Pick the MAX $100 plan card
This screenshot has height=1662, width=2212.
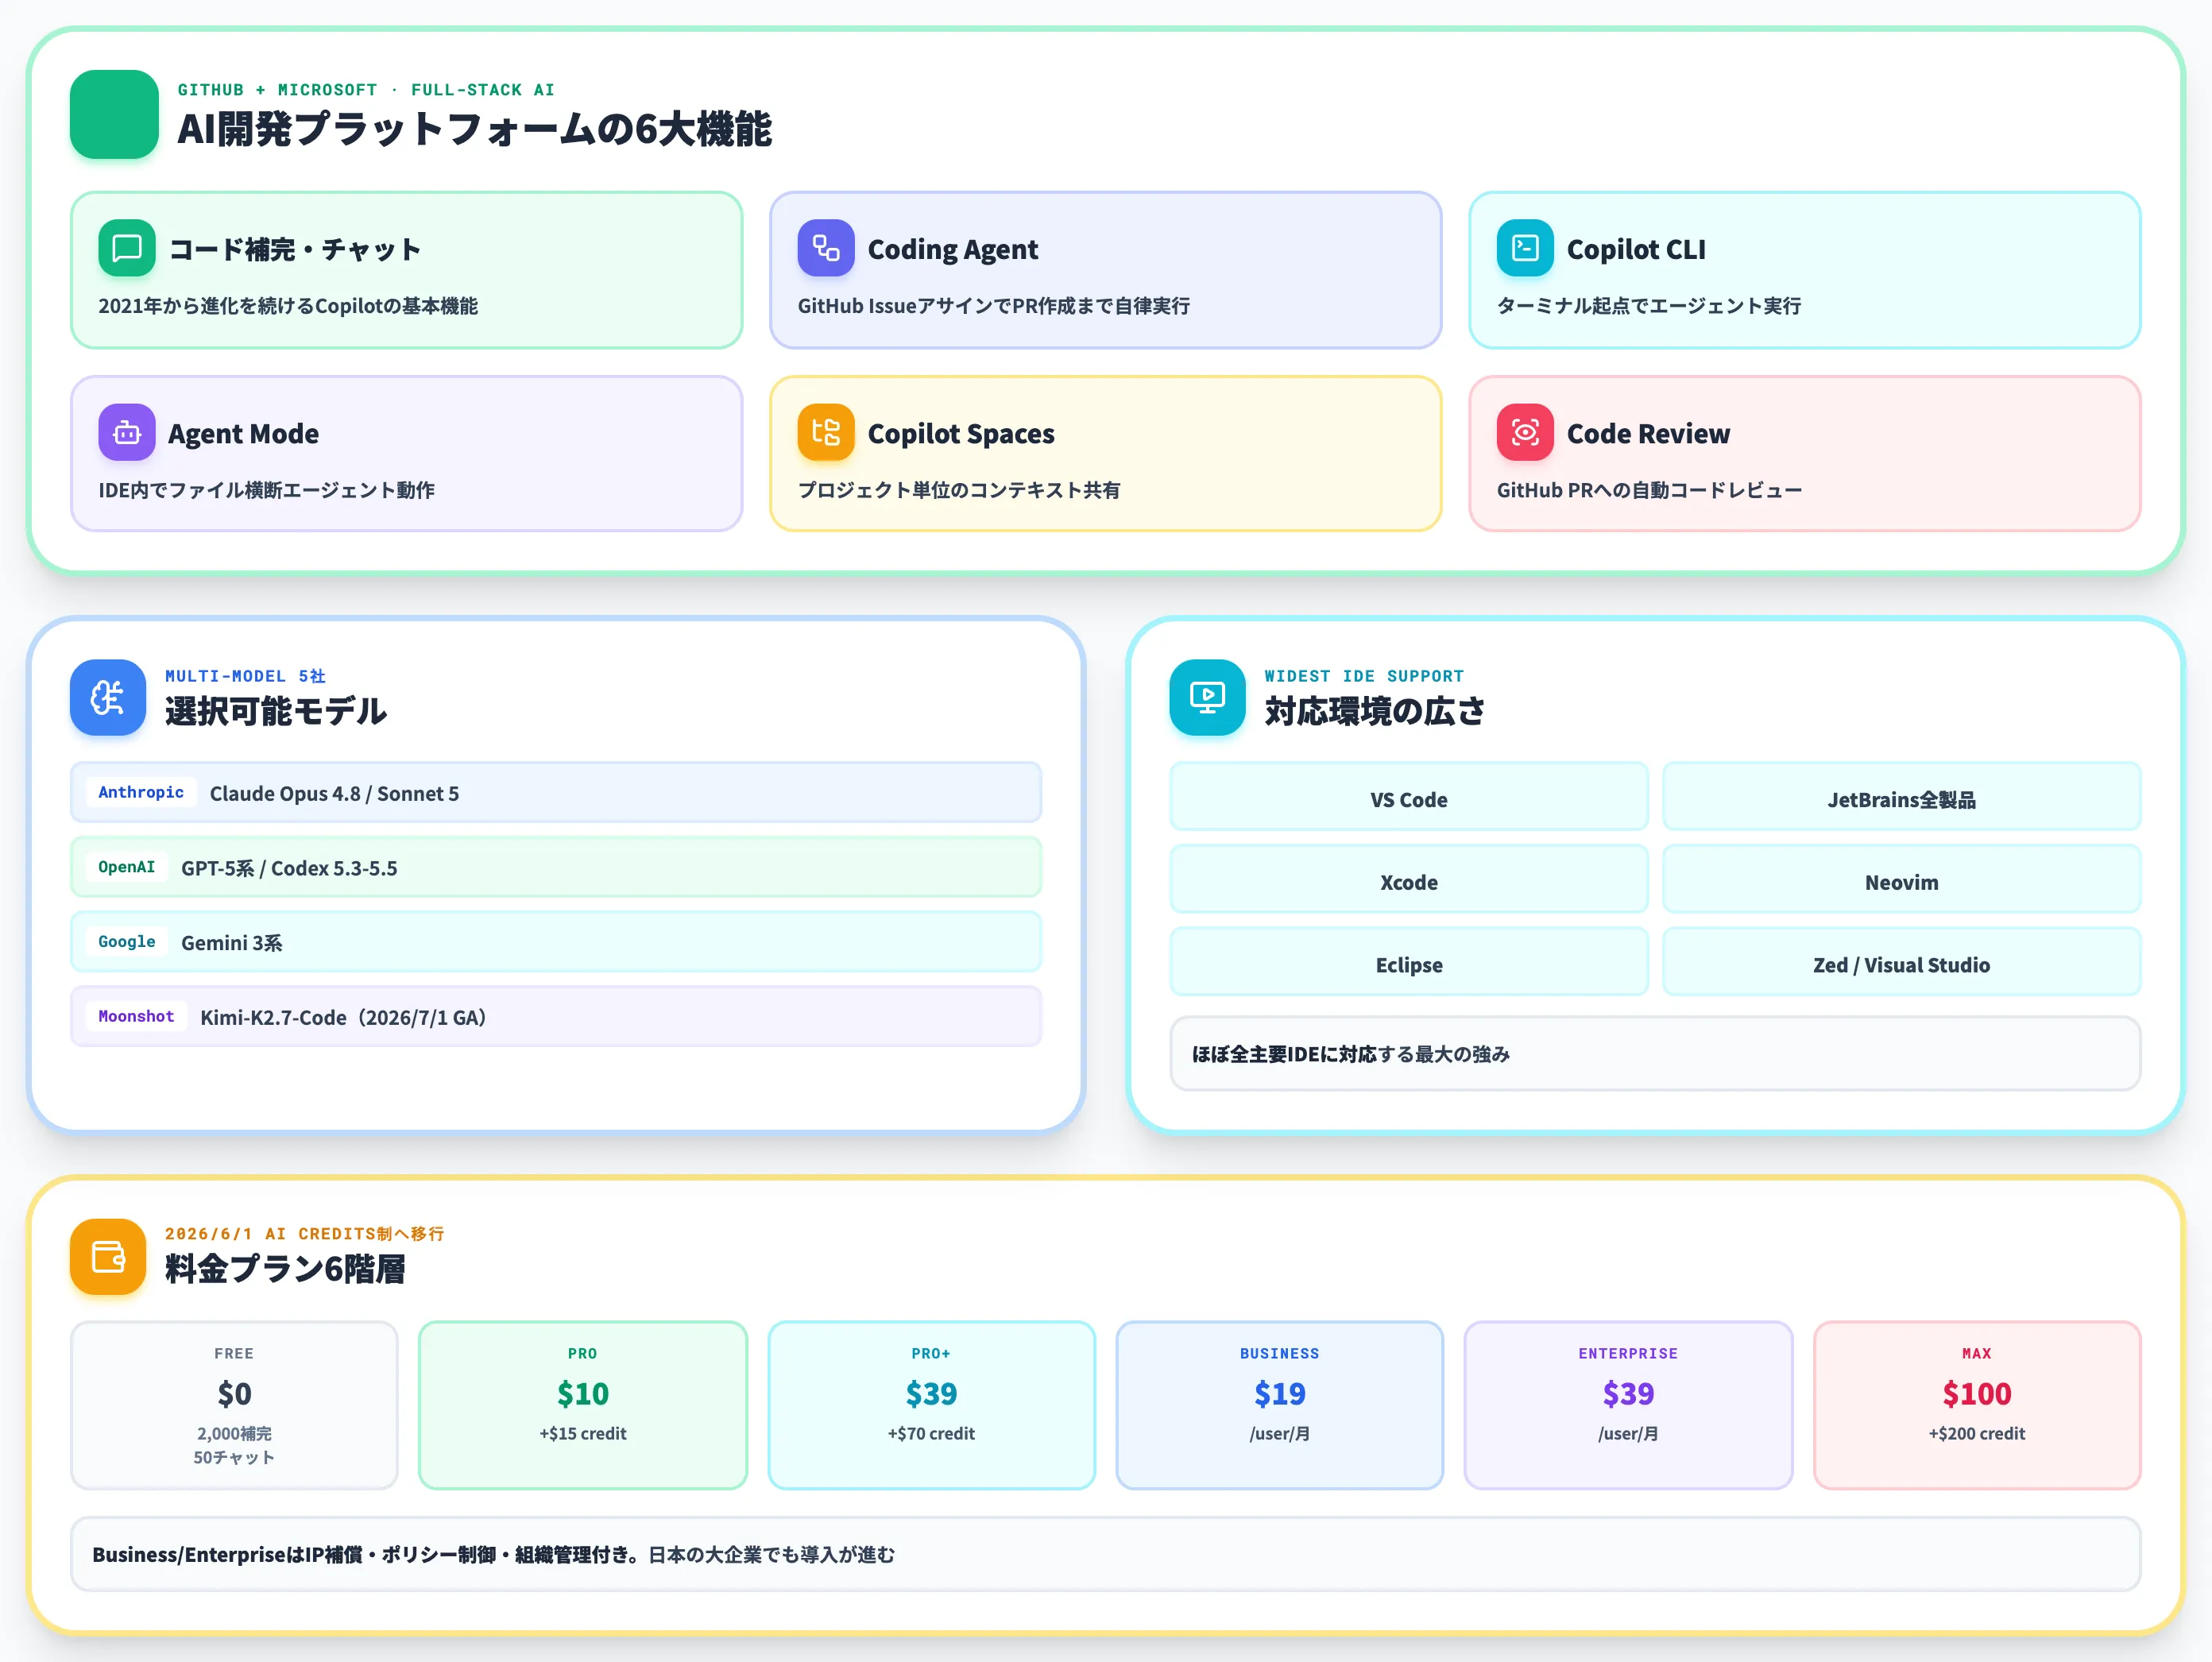point(1977,1404)
